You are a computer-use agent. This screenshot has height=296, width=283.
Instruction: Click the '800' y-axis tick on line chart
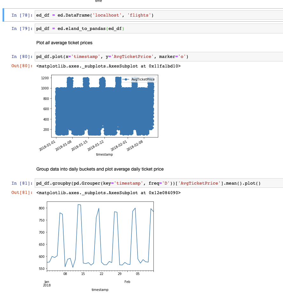pyautogui.click(x=41, y=208)
